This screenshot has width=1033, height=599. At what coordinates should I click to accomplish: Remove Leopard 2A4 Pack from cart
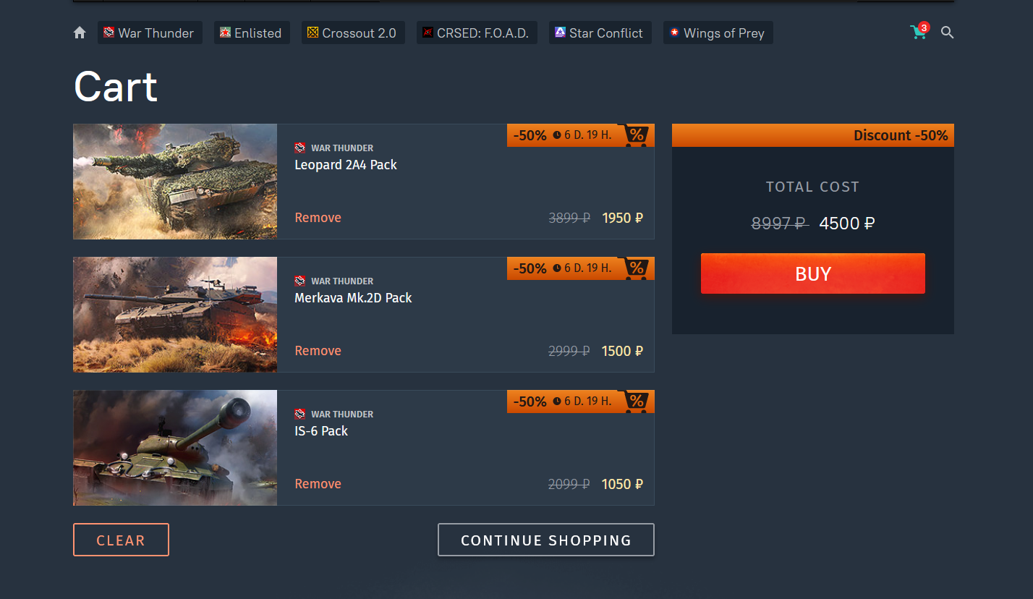tap(318, 218)
